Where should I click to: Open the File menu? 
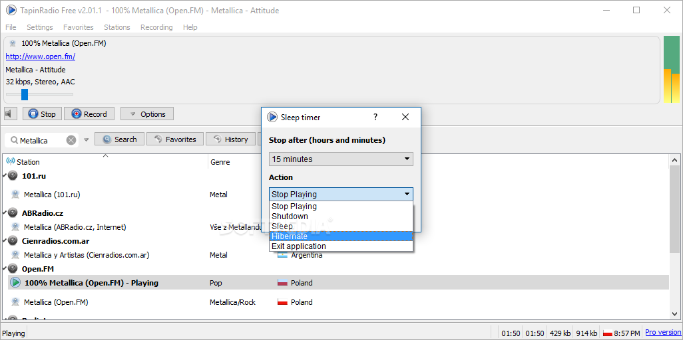pos(11,27)
